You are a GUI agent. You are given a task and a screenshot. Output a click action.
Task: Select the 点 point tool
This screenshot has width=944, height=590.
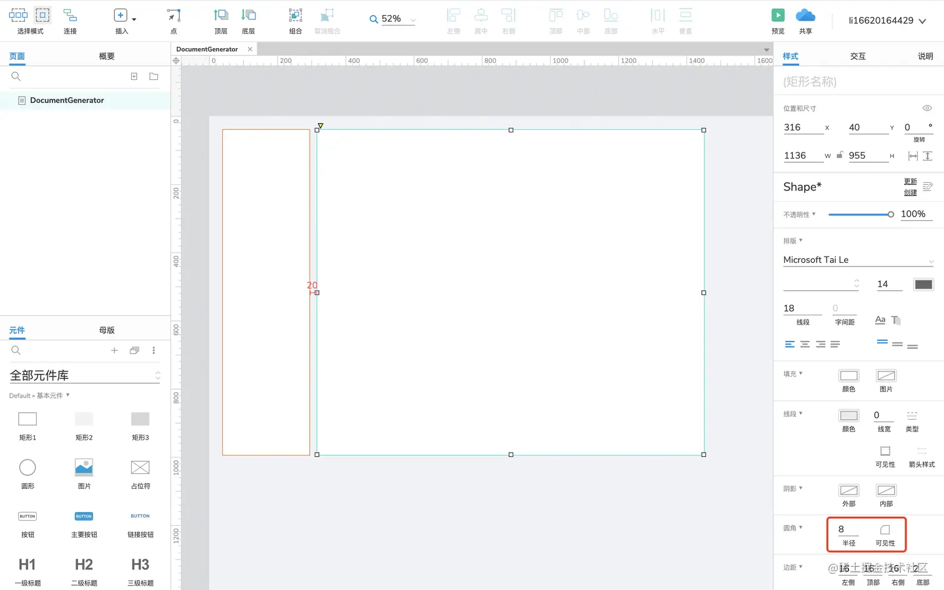(x=174, y=20)
